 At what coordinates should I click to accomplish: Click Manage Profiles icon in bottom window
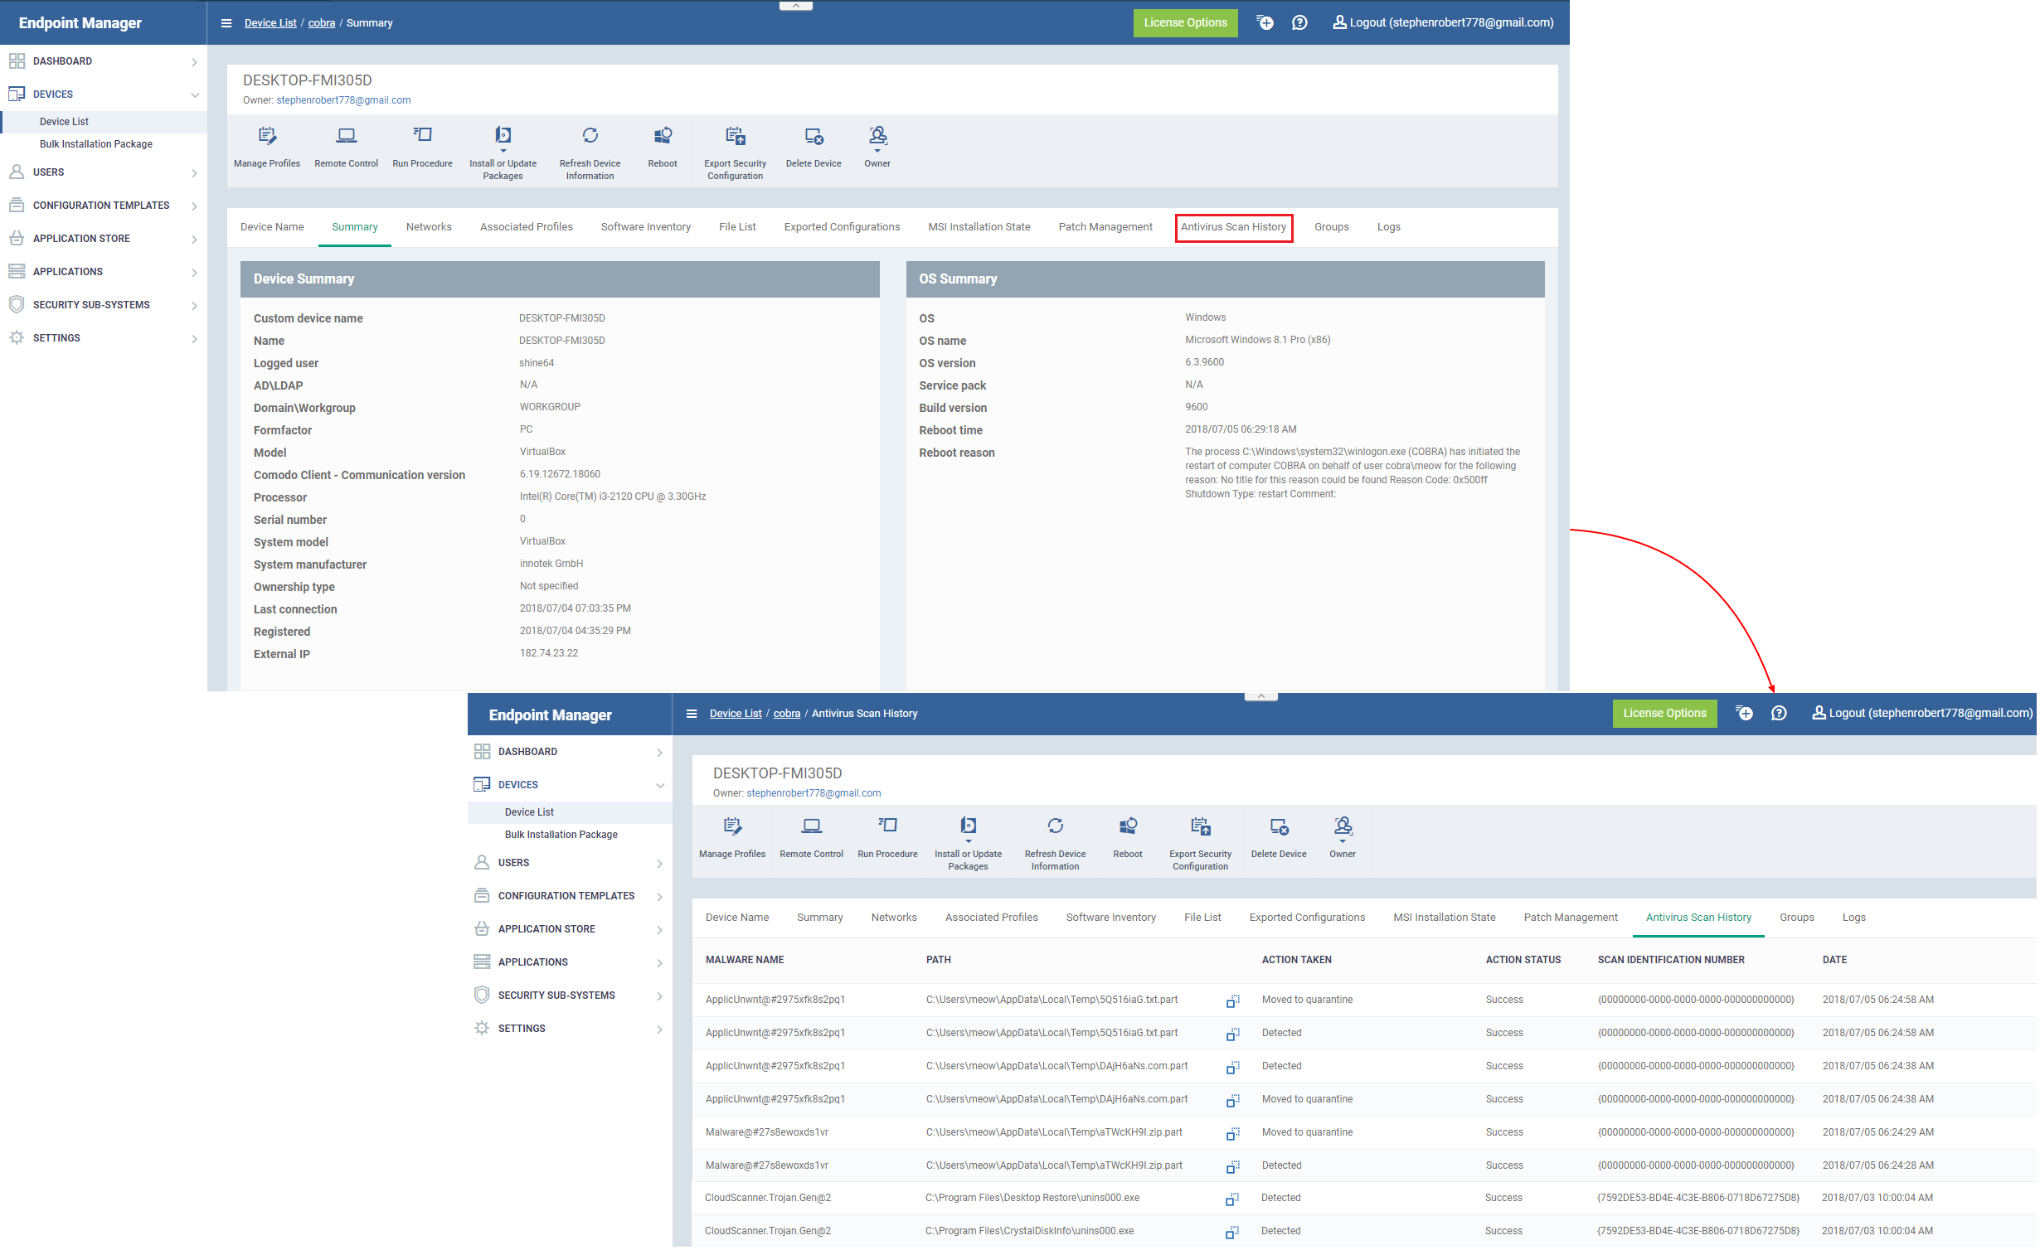(x=732, y=826)
